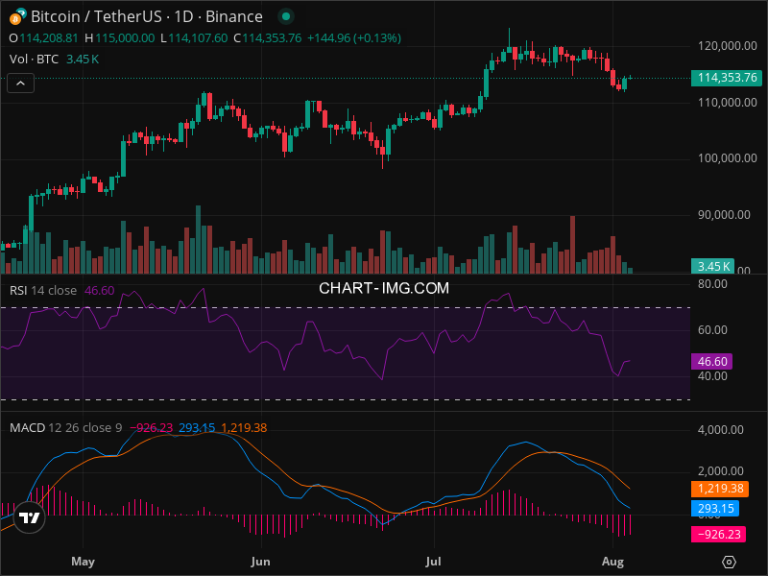Click the volume value 3.45 K in legend
Viewport: 768px width, 576px height.
(x=83, y=60)
